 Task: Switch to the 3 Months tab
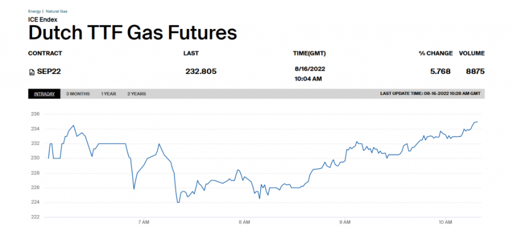(78, 94)
